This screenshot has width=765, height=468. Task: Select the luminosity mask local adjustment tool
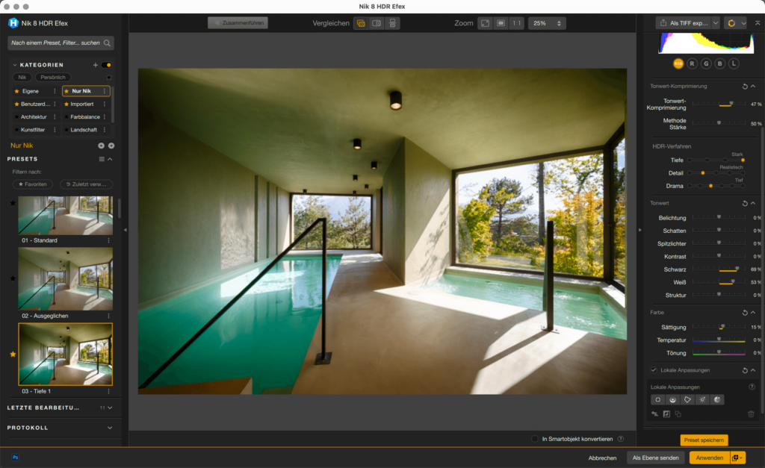pyautogui.click(x=702, y=400)
